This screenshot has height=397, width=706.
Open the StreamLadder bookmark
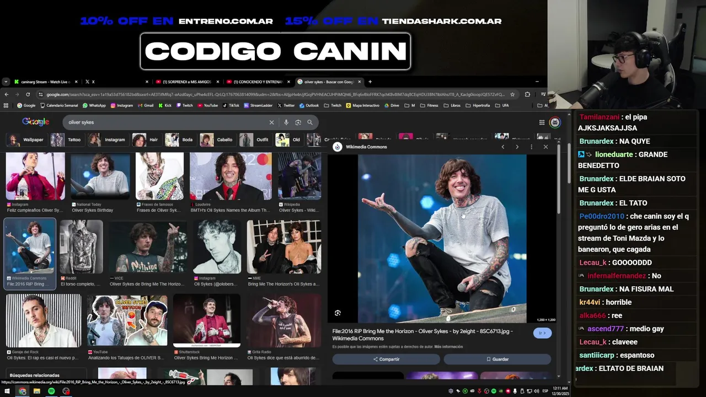pos(258,105)
